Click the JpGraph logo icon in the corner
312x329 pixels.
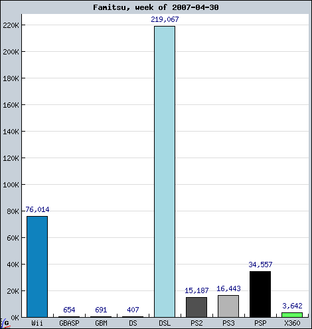coord(5,324)
